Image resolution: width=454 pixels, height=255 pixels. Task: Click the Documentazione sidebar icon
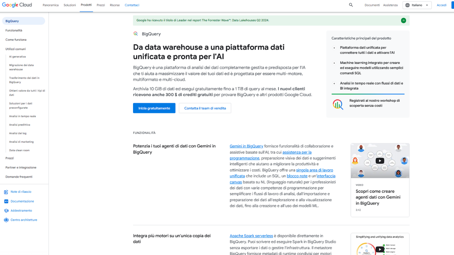point(6,201)
